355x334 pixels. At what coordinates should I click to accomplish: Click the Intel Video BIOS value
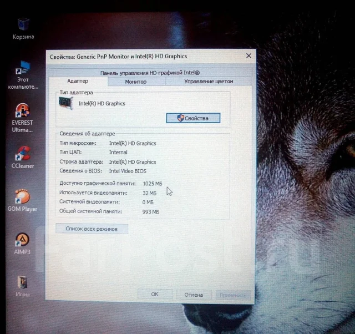coord(128,171)
